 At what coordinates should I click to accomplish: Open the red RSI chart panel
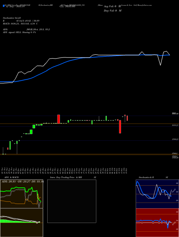point(157,223)
